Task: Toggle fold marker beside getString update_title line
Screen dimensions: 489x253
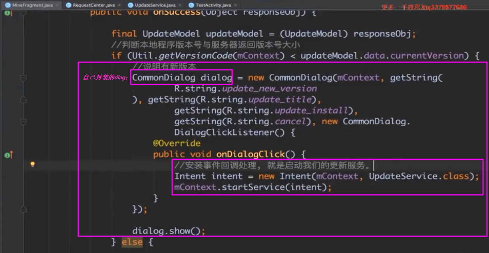Action: [24, 100]
